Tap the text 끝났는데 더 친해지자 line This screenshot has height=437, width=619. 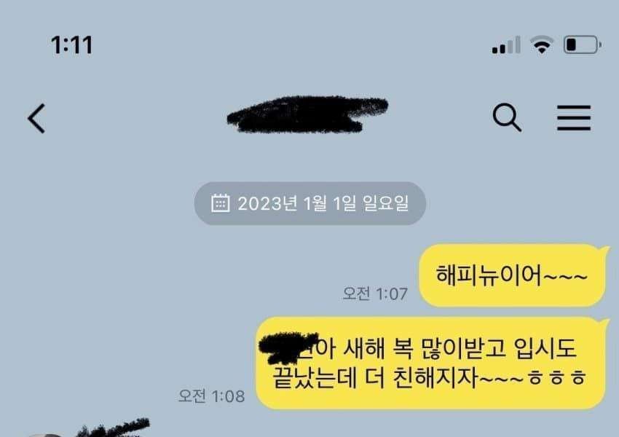click(375, 378)
